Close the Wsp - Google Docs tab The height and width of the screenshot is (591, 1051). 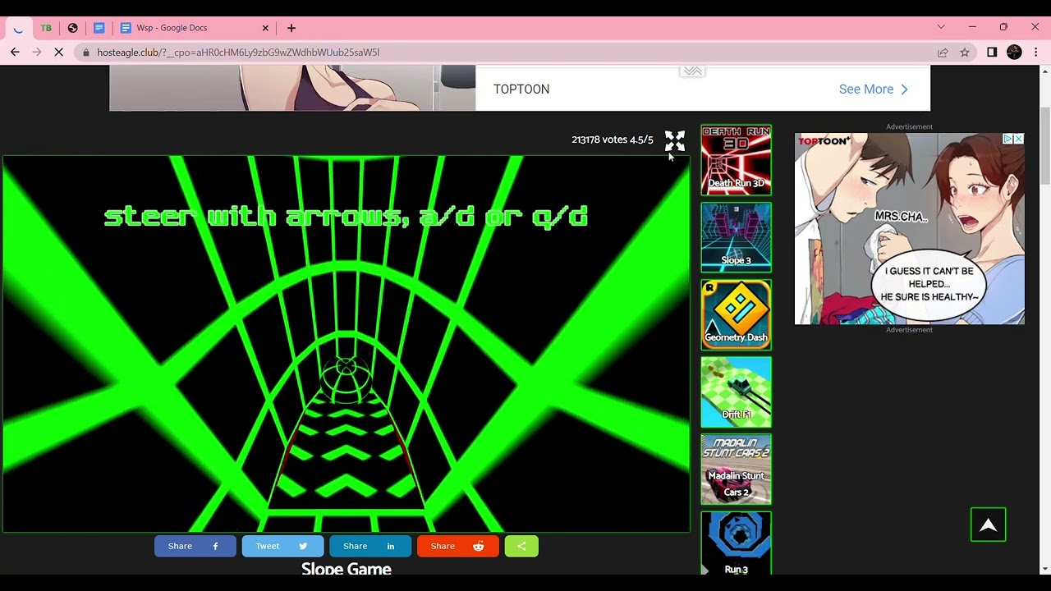click(265, 28)
